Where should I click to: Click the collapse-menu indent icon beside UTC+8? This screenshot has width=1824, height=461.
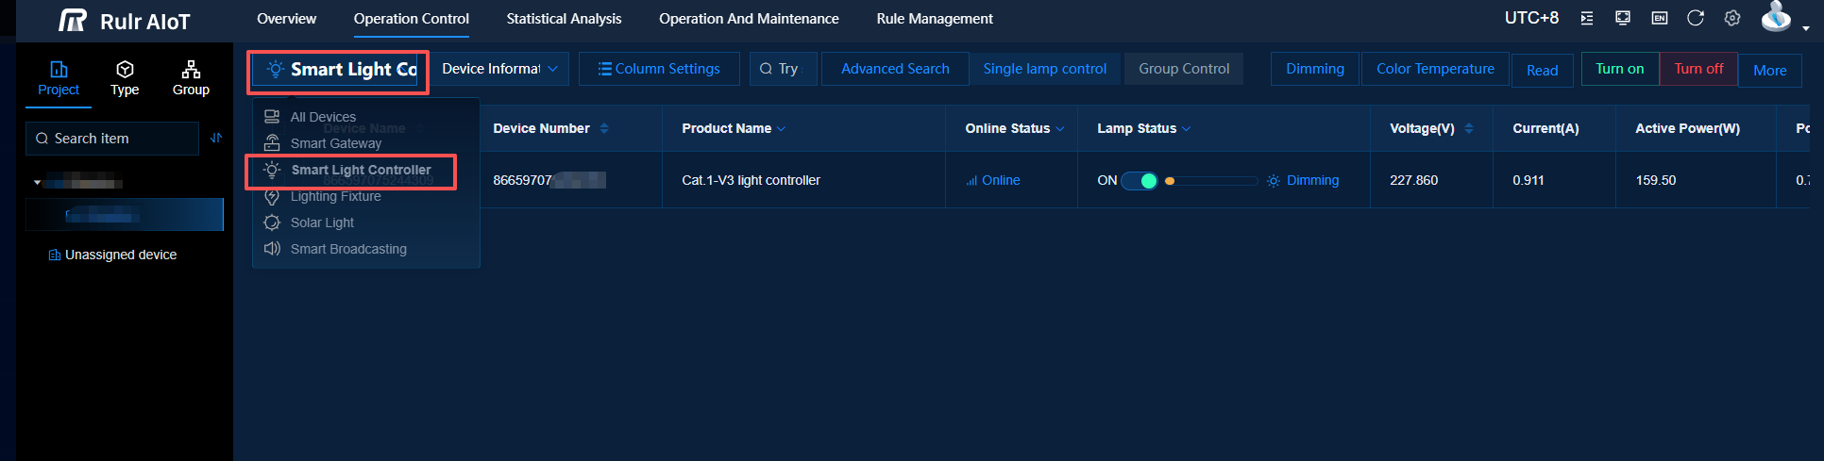click(1587, 18)
